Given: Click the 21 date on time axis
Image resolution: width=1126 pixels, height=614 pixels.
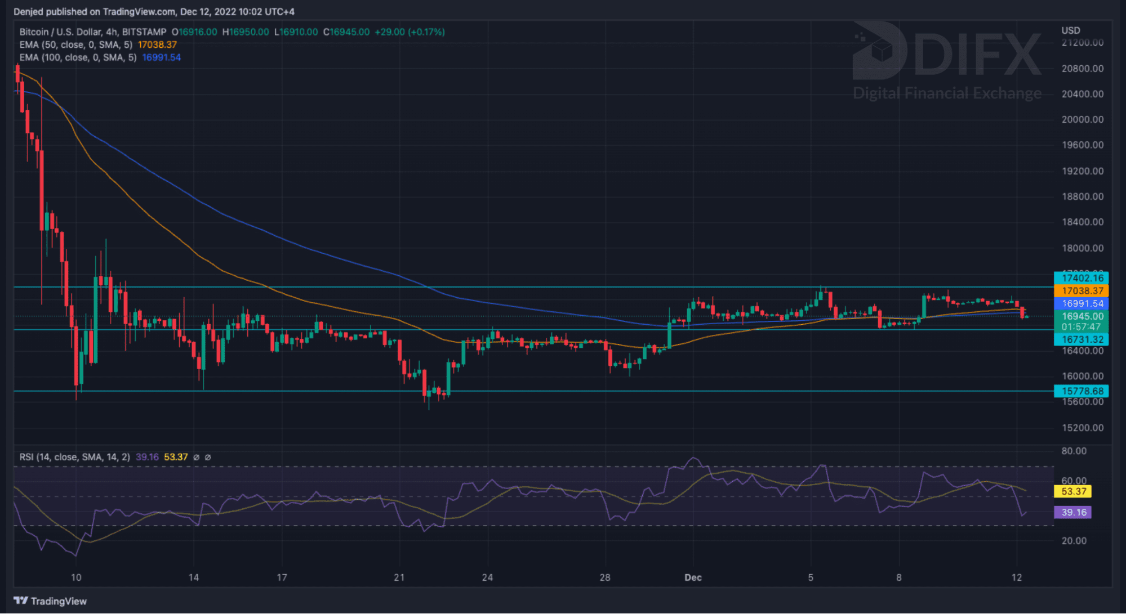Looking at the screenshot, I should (x=399, y=577).
